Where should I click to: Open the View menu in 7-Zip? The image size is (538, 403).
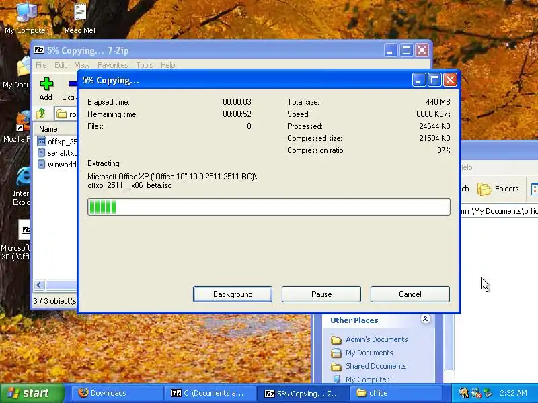(x=82, y=65)
